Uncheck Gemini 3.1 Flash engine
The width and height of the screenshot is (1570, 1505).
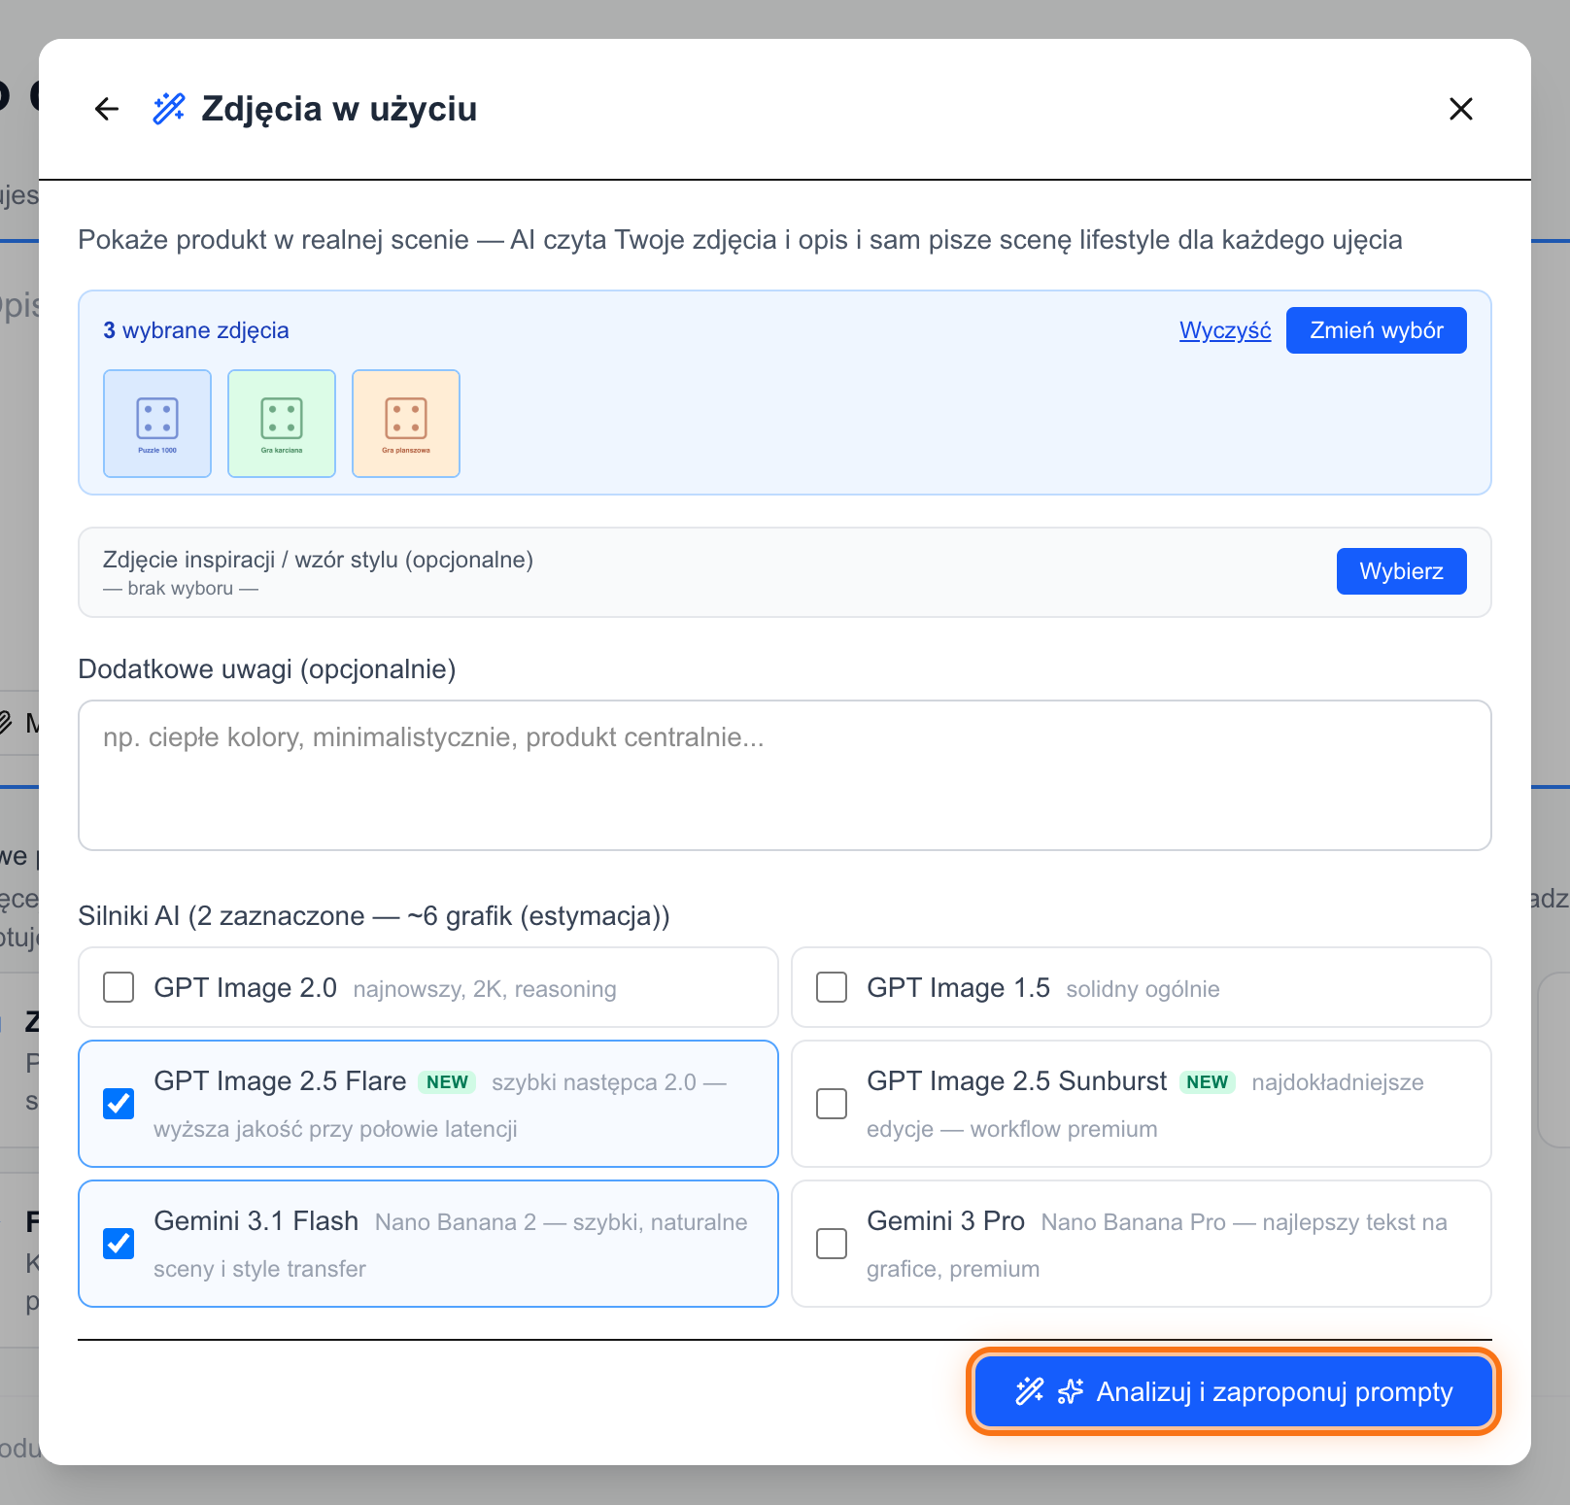(x=119, y=1244)
